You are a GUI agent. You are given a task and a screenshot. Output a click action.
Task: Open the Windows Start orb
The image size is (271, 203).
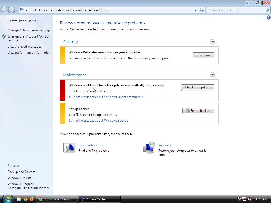[x=8, y=199]
